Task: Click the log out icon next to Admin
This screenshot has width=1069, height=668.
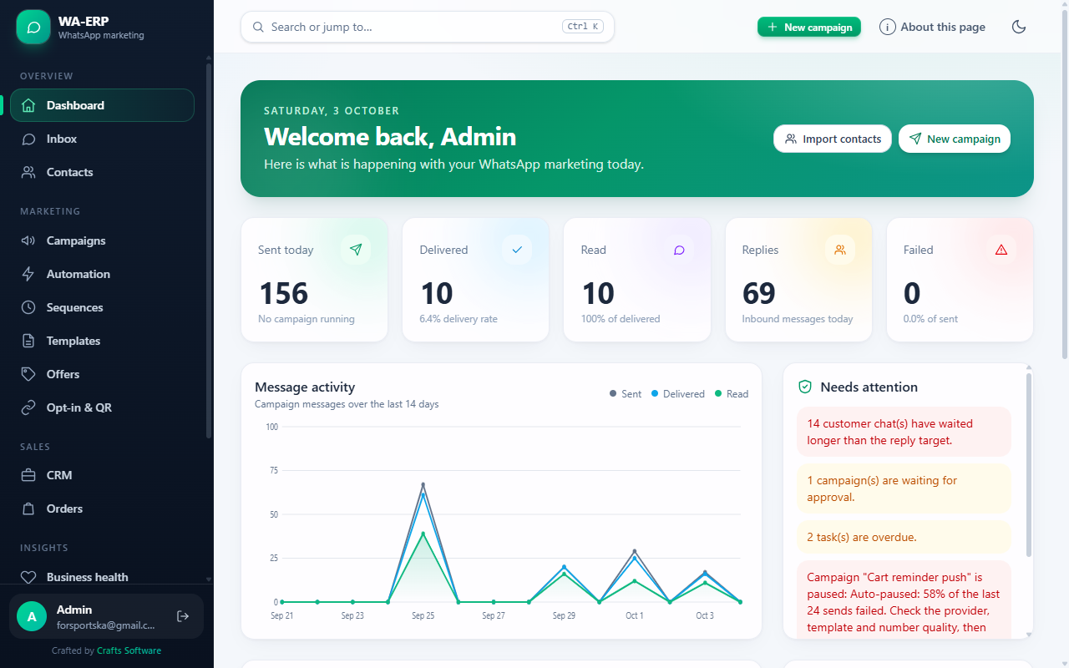Action: click(183, 616)
